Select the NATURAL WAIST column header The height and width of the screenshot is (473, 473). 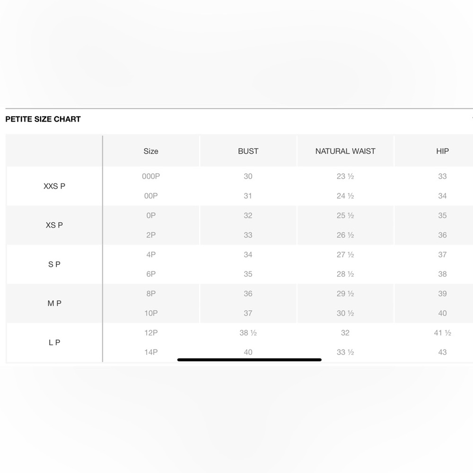[x=345, y=151]
